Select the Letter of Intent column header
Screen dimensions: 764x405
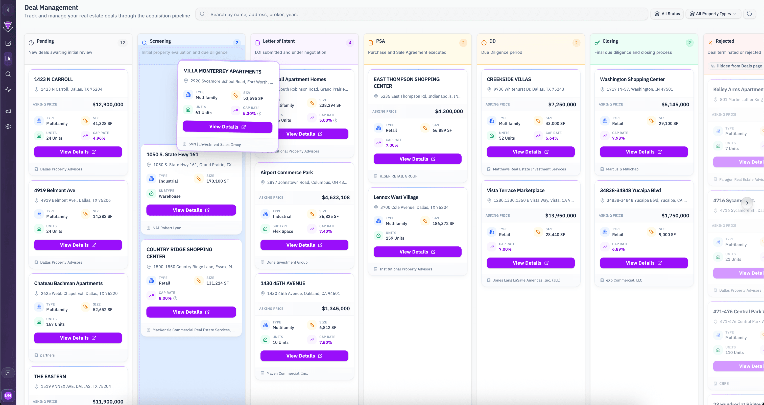point(278,41)
